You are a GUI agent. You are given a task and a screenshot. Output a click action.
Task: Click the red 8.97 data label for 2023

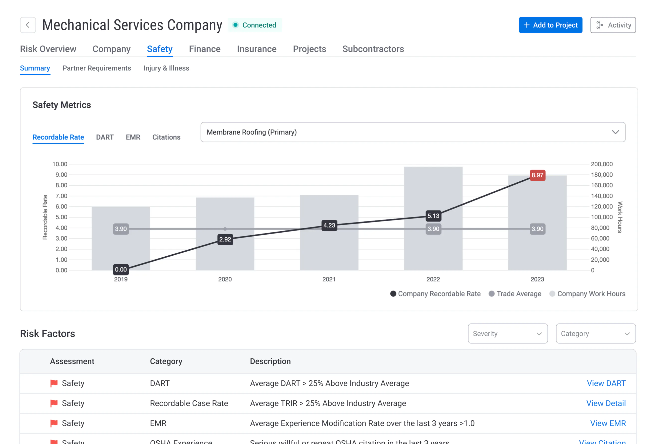coord(537,175)
